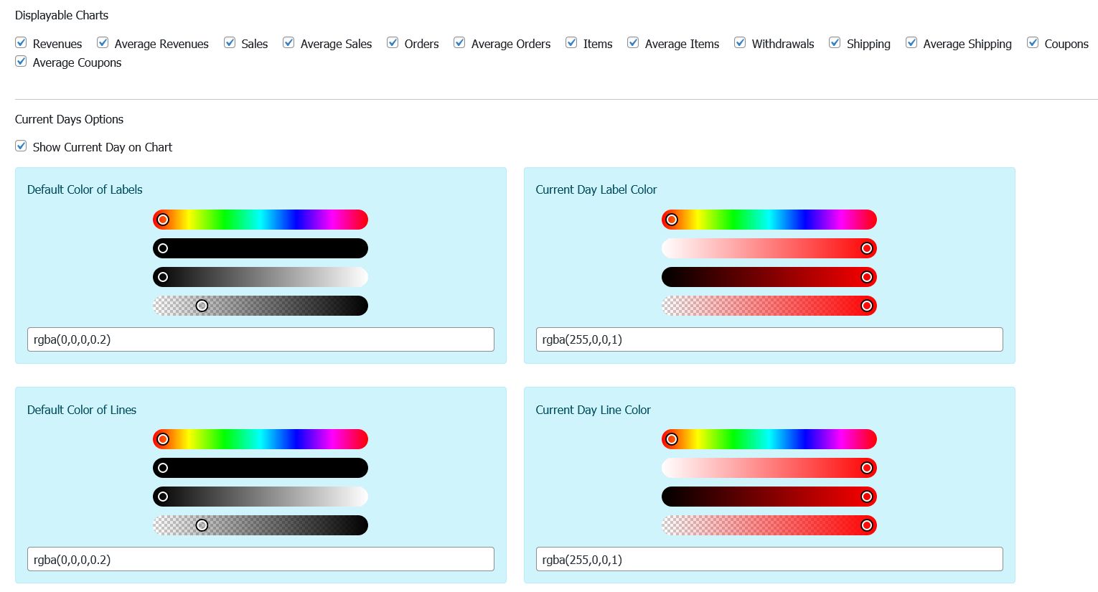Click lightness slider in Default Color of Lines
The image size is (1098, 592).
(261, 497)
